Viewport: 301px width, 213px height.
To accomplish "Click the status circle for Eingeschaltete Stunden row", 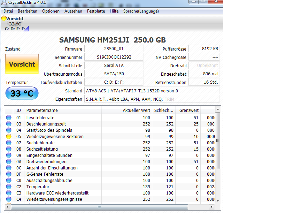I will click(9, 155).
